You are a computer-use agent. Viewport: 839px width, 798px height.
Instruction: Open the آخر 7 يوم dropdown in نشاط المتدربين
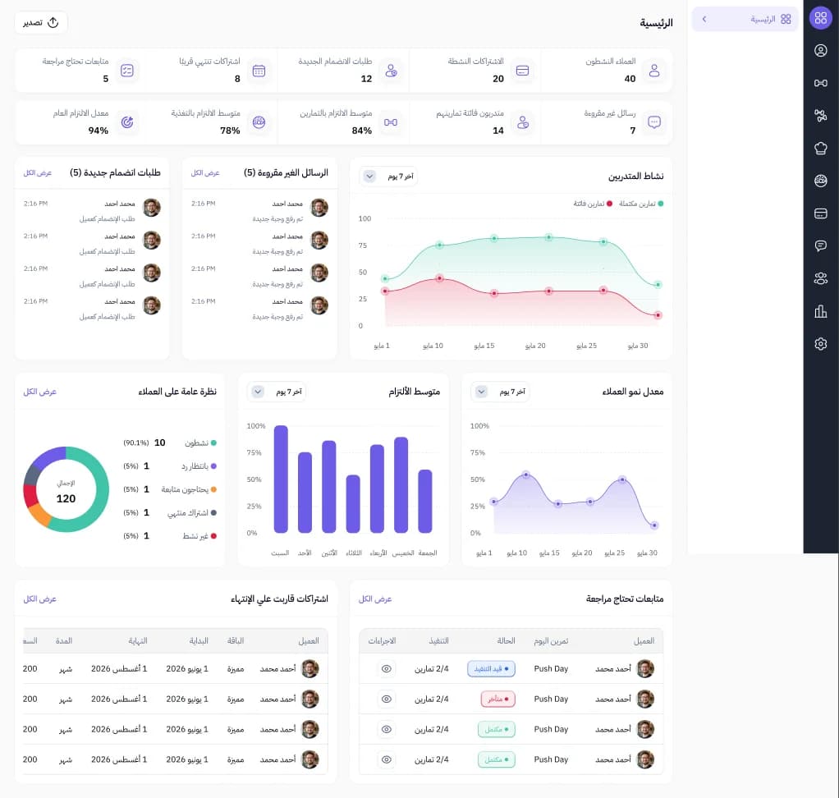(x=389, y=176)
